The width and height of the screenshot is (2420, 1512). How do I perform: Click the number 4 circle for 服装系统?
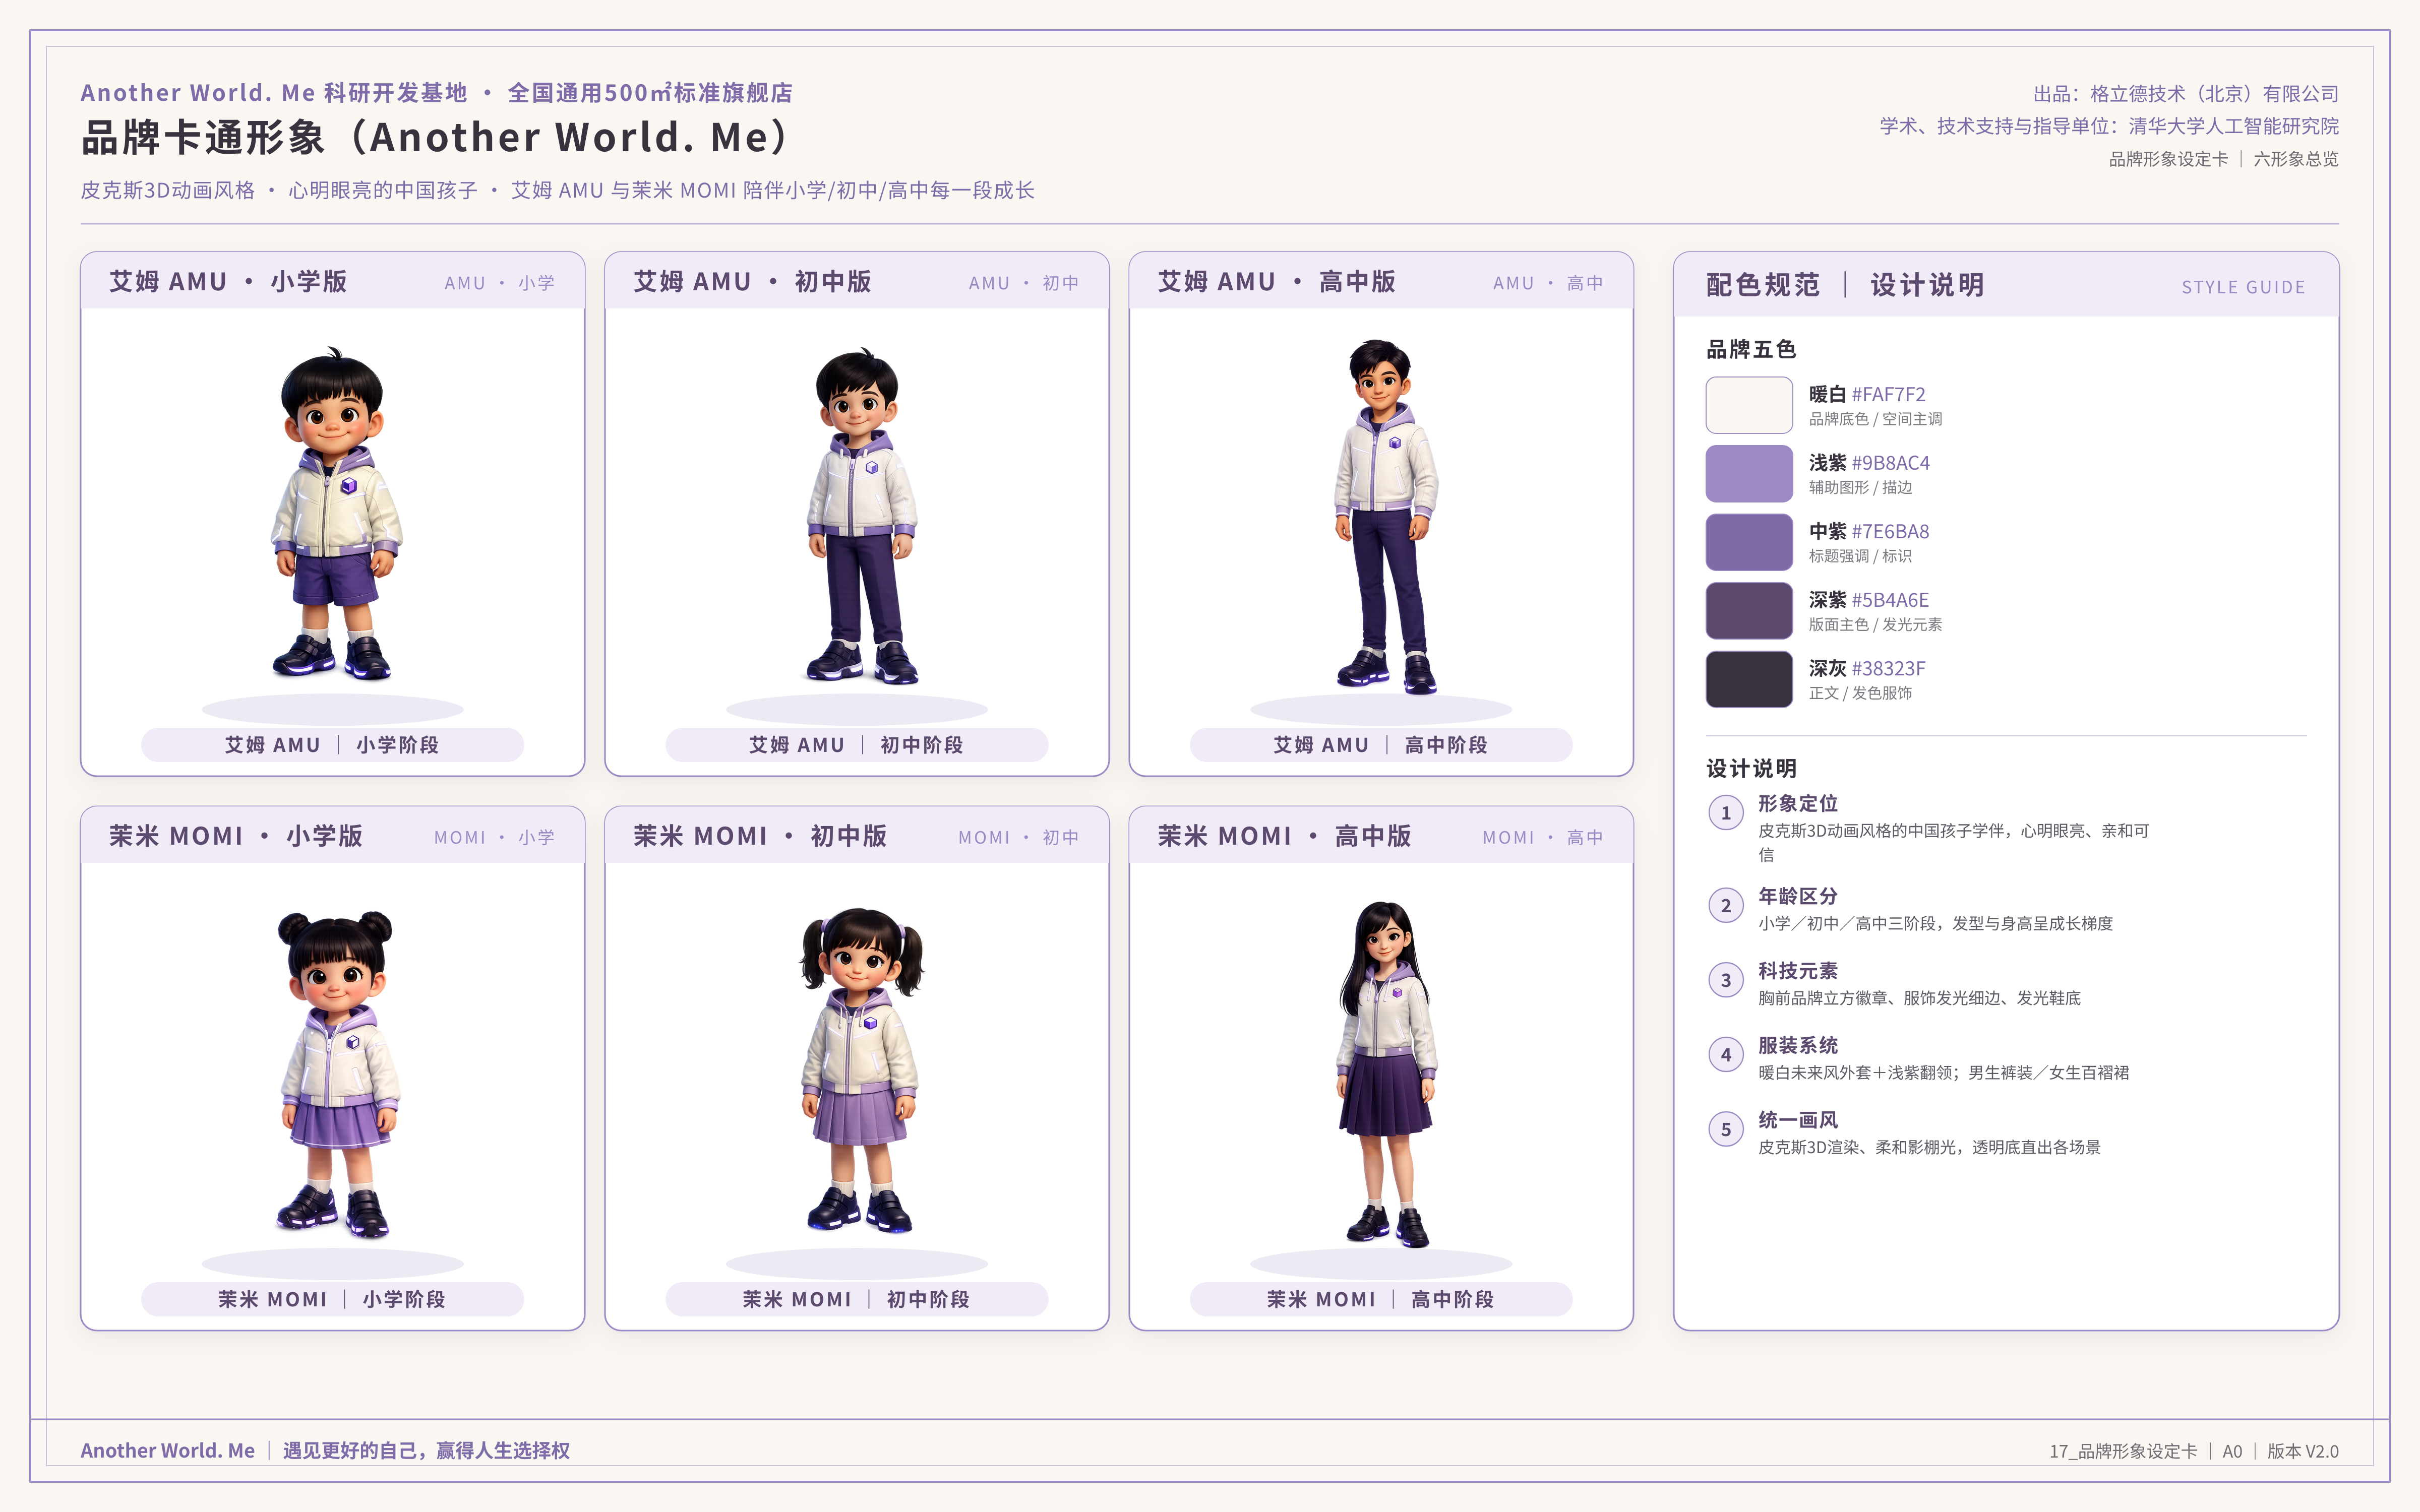[1726, 1055]
